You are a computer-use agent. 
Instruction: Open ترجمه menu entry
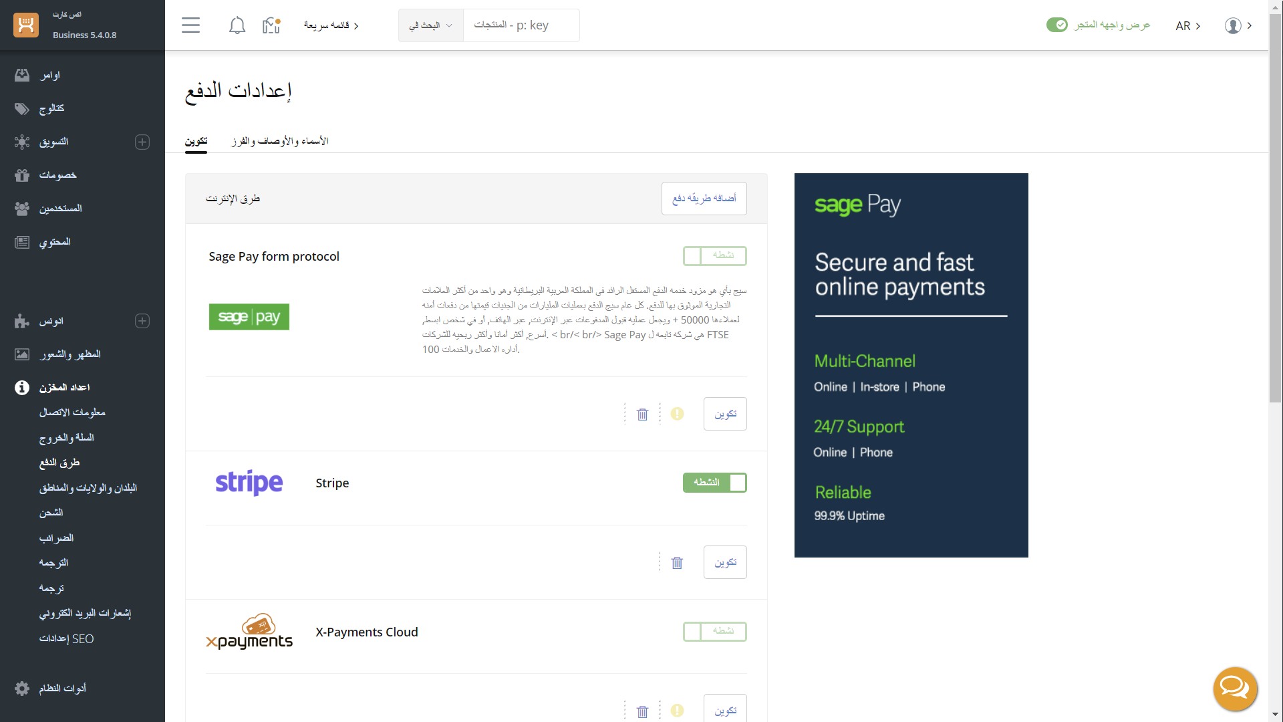(x=51, y=588)
